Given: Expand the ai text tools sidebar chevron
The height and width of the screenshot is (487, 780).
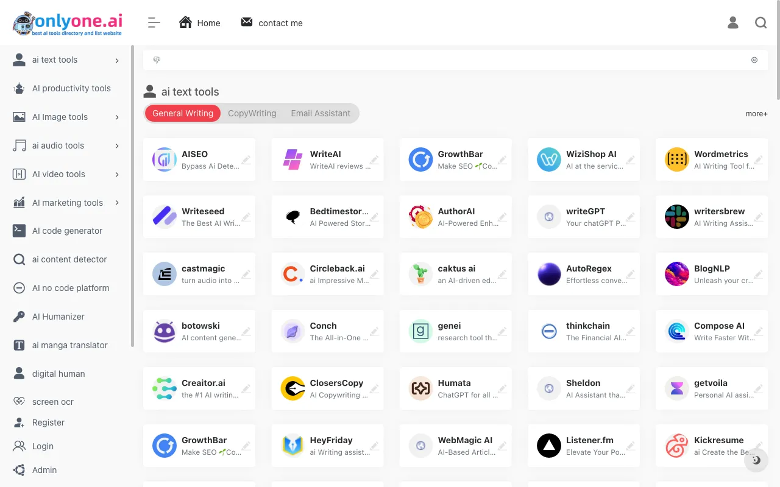Looking at the screenshot, I should click(117, 60).
